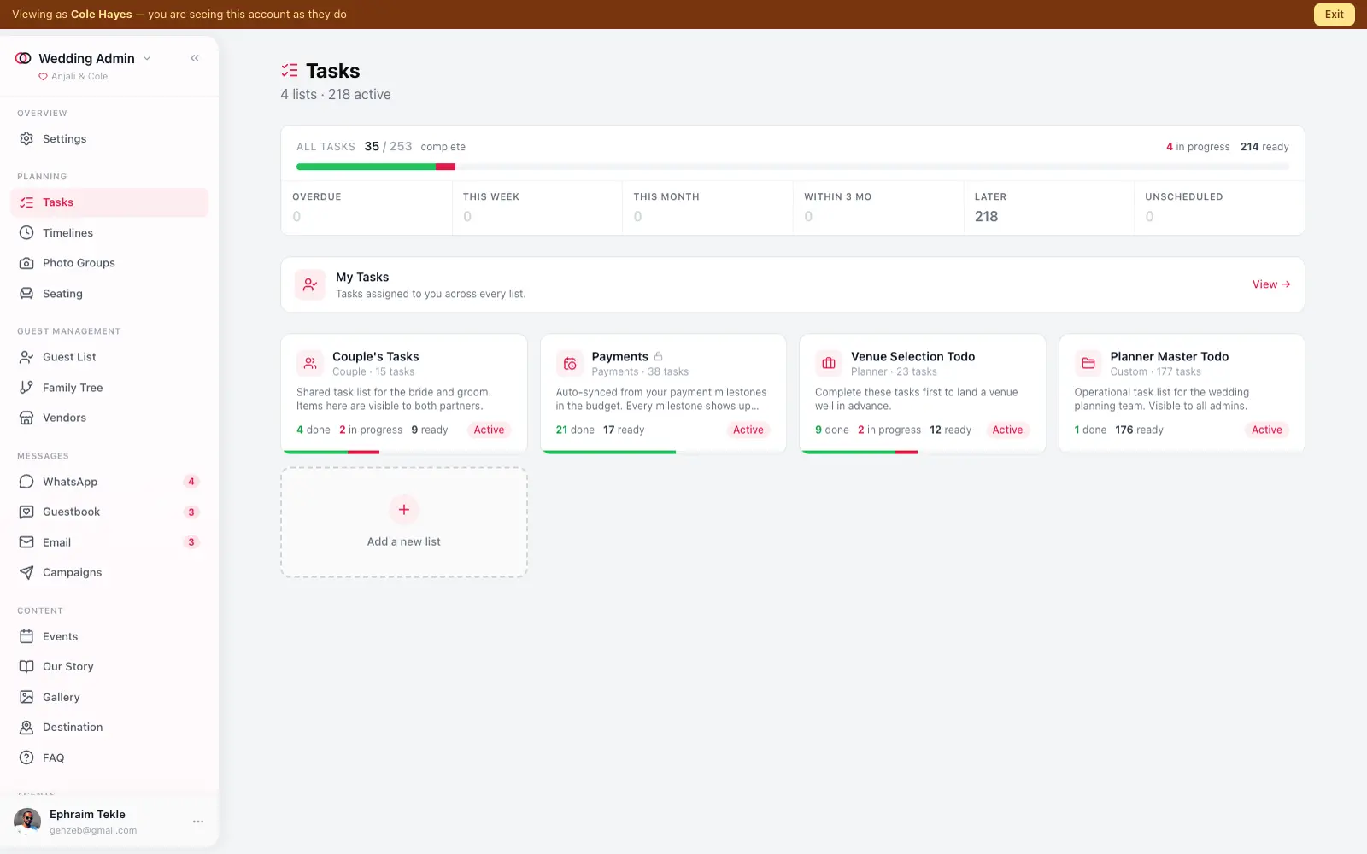Click the Couple's Tasks people icon

click(310, 363)
